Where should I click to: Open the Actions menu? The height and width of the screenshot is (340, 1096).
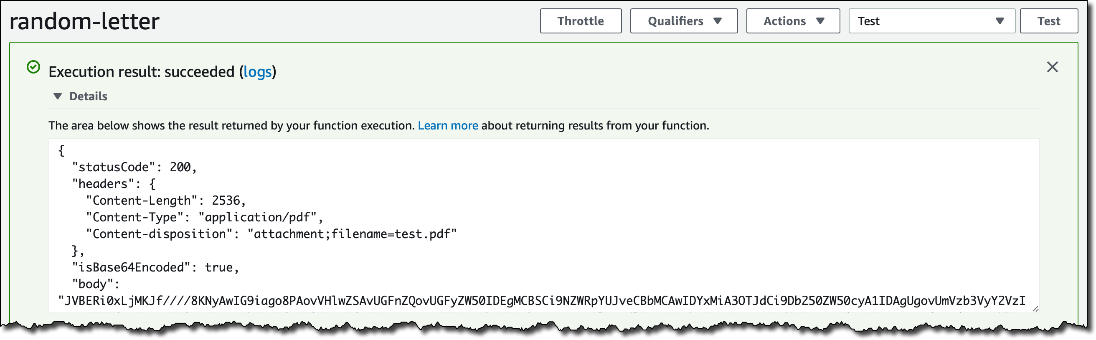(792, 20)
